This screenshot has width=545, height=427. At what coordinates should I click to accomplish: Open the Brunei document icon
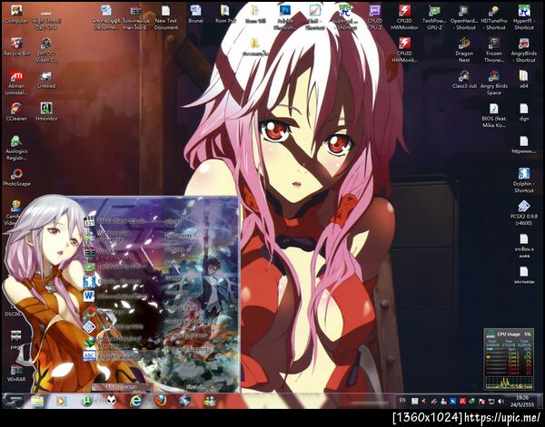[x=195, y=15]
